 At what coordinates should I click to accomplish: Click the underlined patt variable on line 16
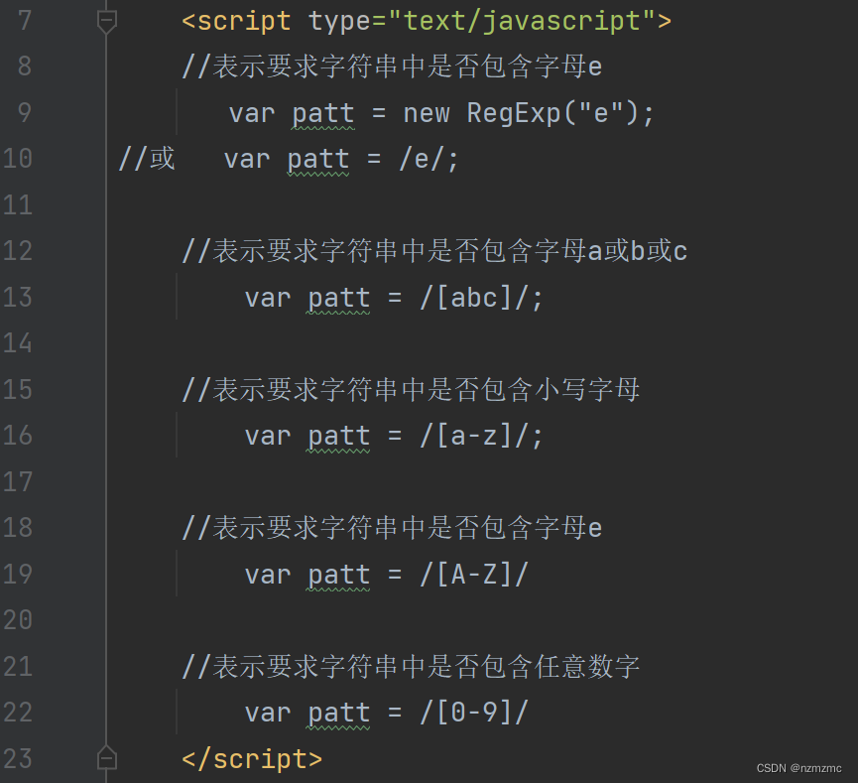click(338, 438)
